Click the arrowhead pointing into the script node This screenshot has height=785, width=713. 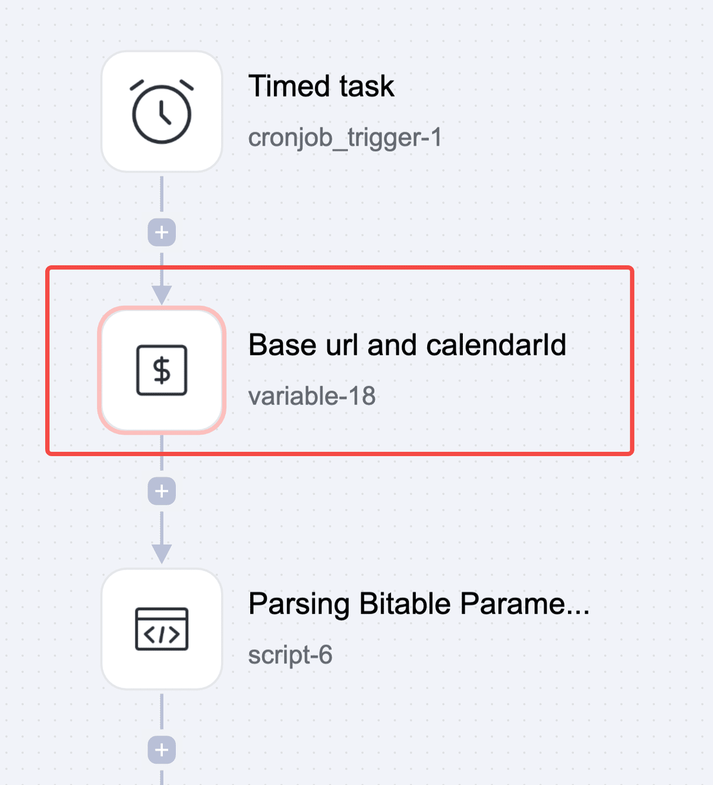click(x=162, y=554)
